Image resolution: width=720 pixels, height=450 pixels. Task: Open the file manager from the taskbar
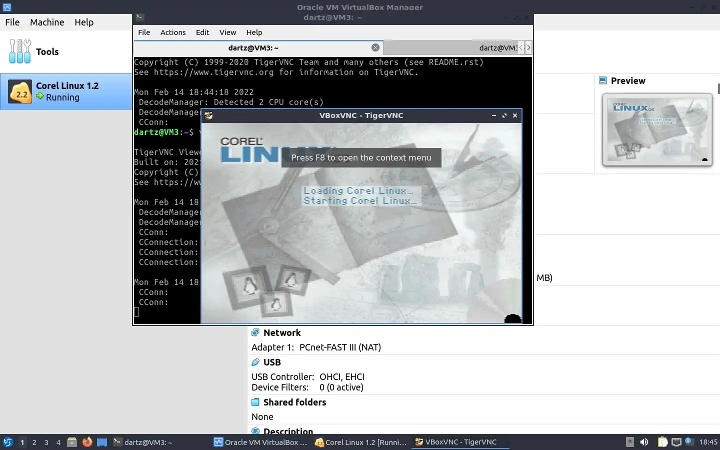pos(72,442)
